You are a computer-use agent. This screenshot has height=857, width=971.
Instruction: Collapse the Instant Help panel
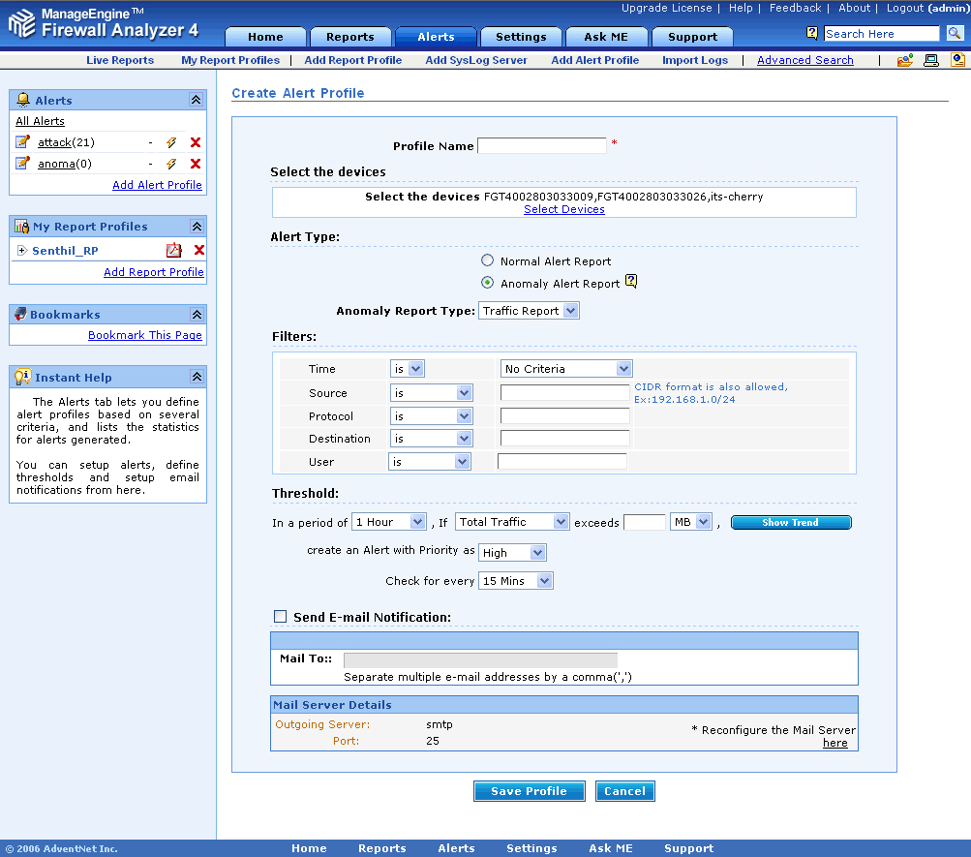196,378
